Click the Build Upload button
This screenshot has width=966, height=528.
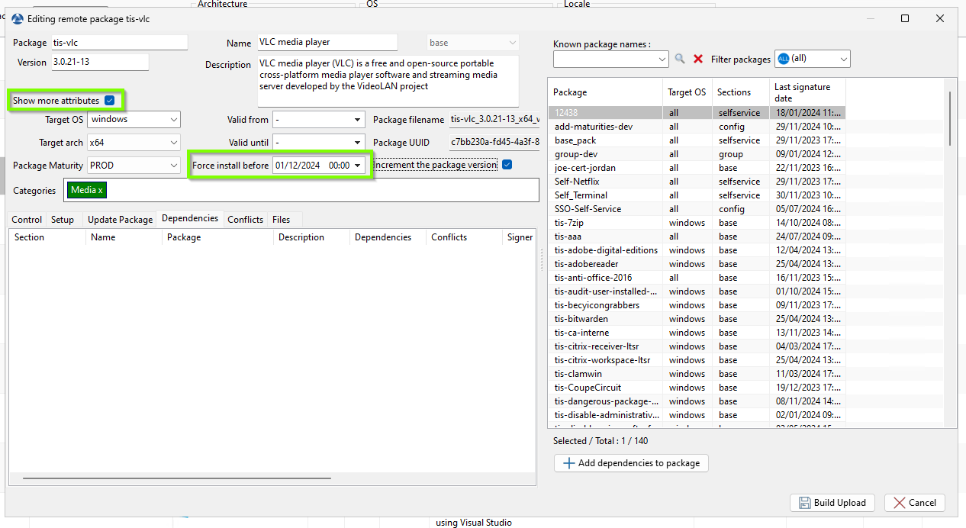click(x=832, y=503)
